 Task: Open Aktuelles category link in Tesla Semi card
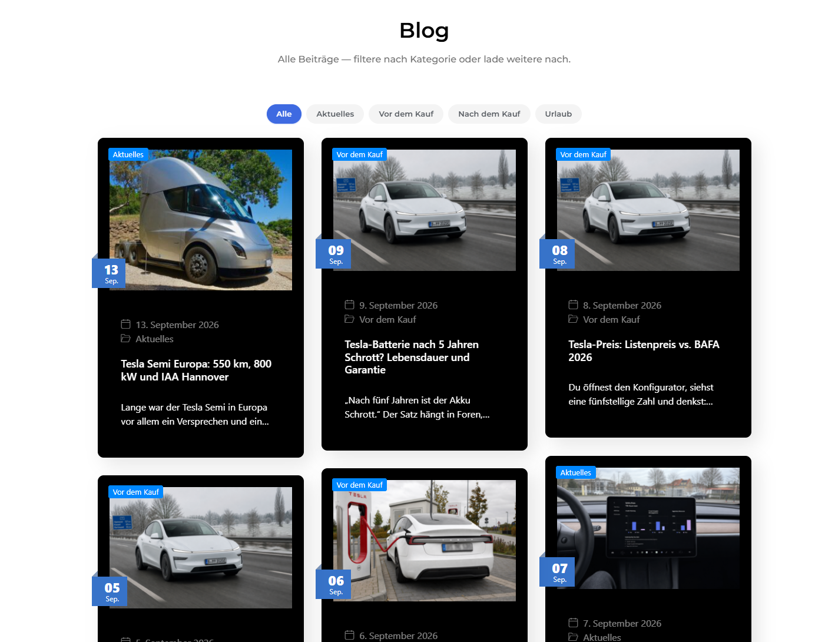pos(154,339)
